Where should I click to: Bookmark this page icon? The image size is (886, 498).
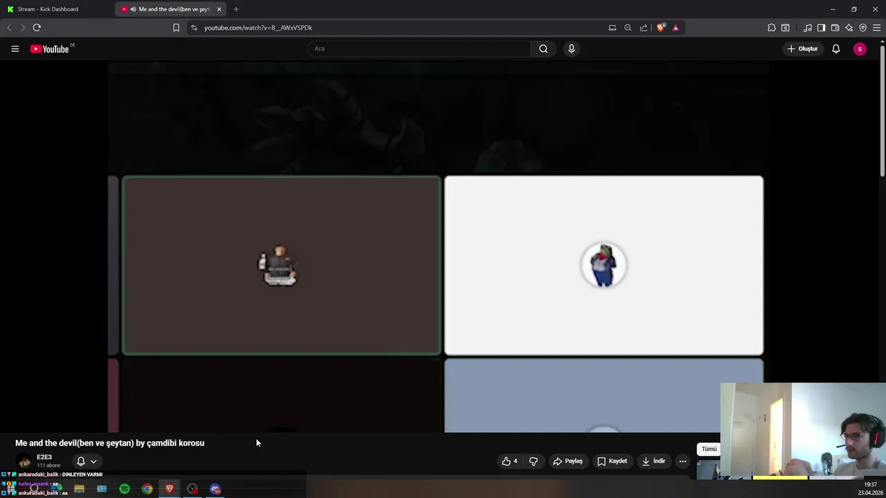(x=176, y=28)
